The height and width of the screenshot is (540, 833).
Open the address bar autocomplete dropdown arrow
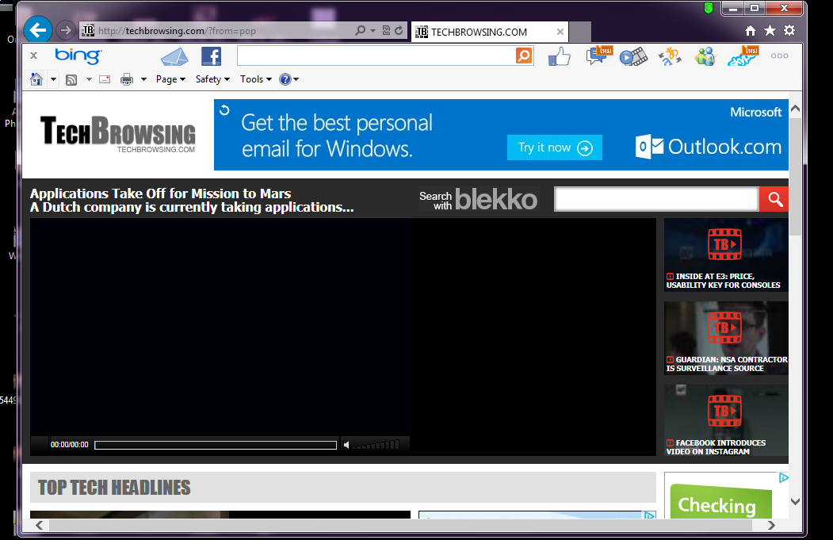373,30
